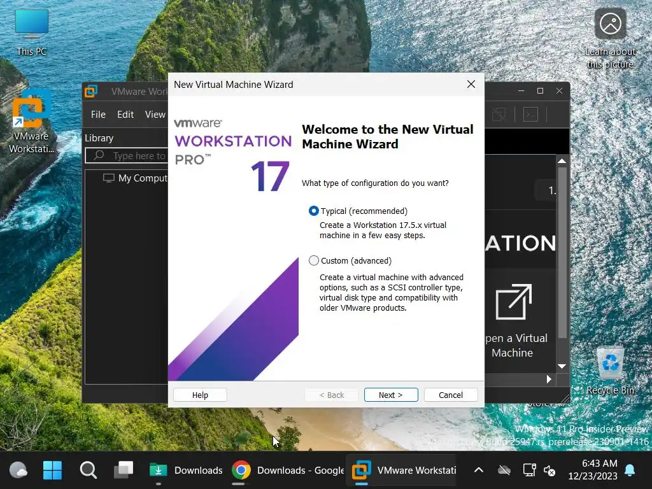Image resolution: width=652 pixels, height=489 pixels.
Task: Click the library search field in VMware
Action: [127, 156]
